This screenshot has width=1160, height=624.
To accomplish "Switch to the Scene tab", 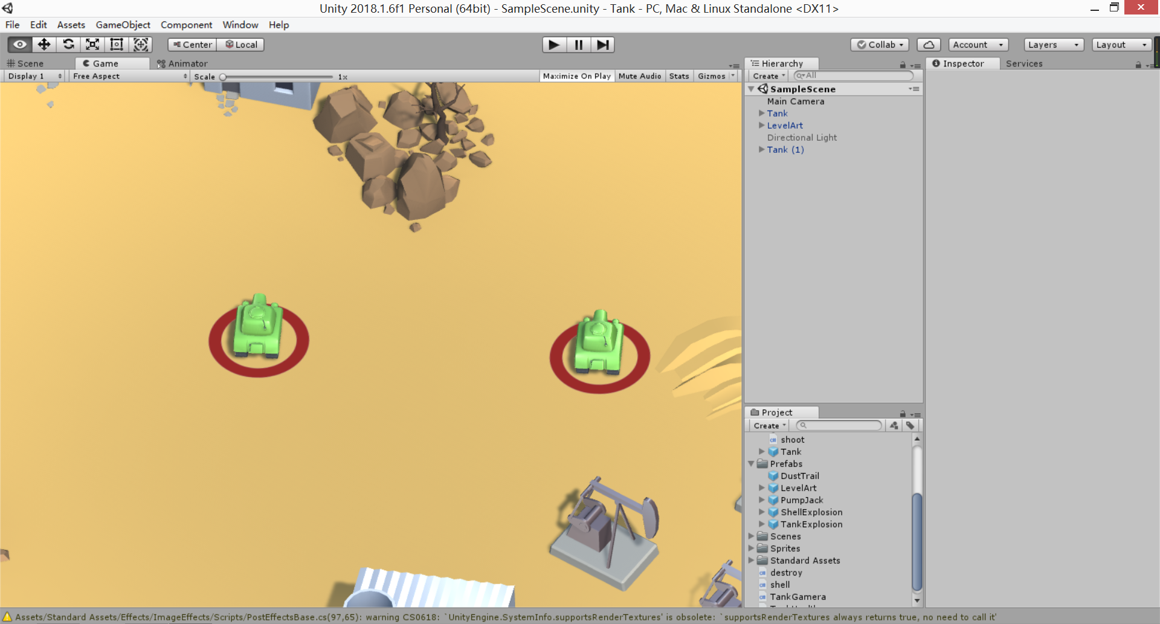I will point(25,63).
